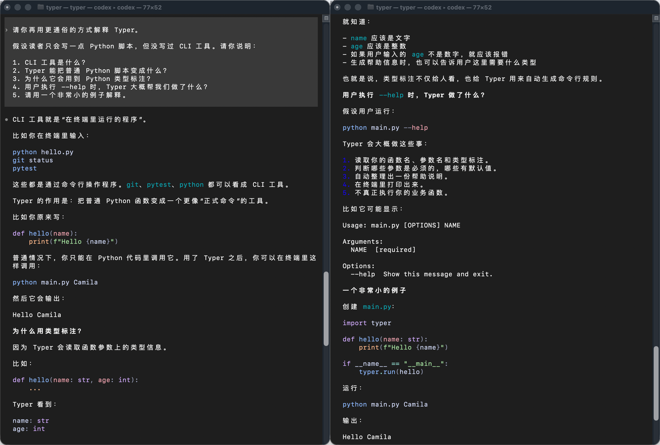The width and height of the screenshot is (660, 445).
Task: Minimize the right terminal window
Action: (x=348, y=7)
